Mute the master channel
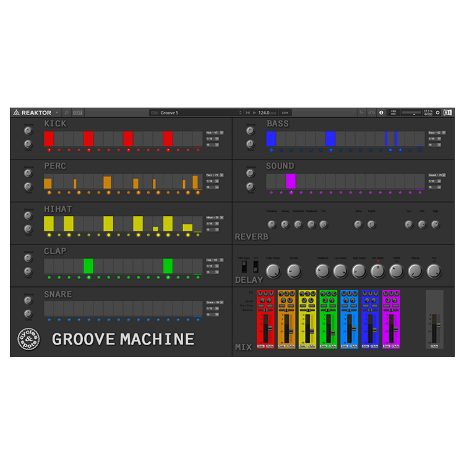The width and height of the screenshot is (464, 464). [x=434, y=346]
